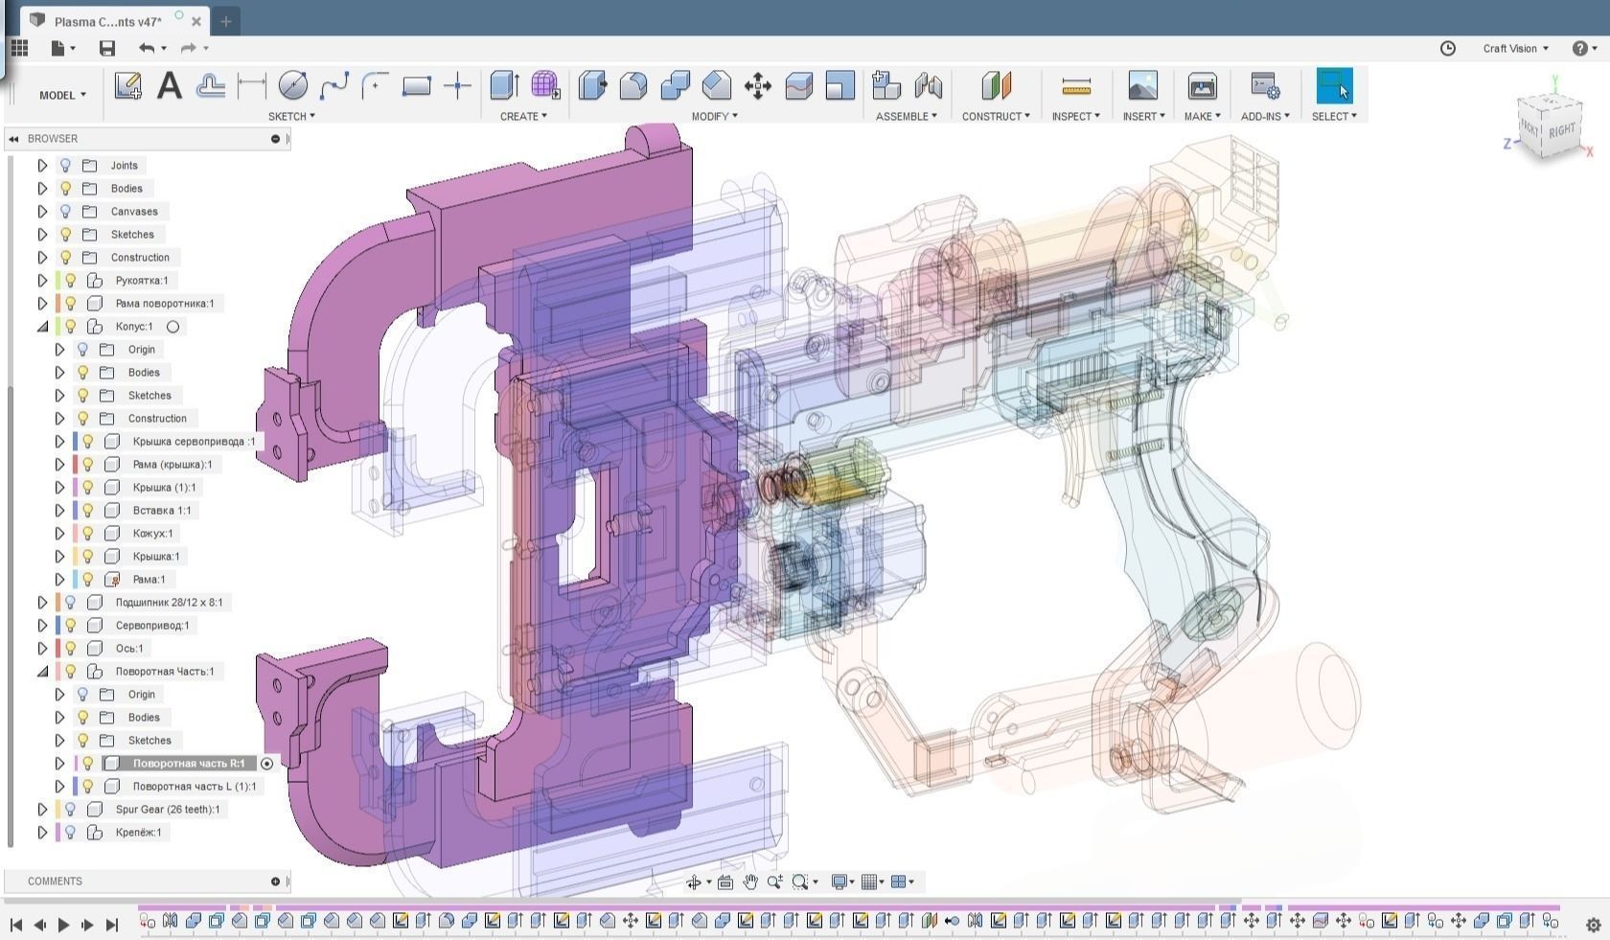Activate the Move/Copy tool
This screenshot has height=940, width=1610.
click(x=758, y=86)
